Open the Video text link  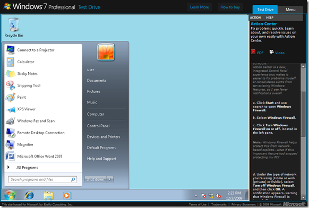(x=280, y=53)
